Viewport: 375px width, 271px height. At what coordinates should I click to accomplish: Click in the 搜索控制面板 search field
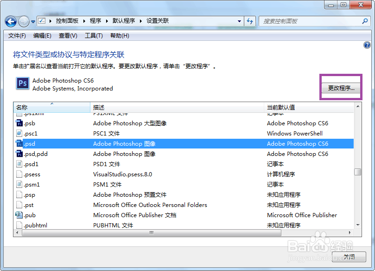[311, 21]
